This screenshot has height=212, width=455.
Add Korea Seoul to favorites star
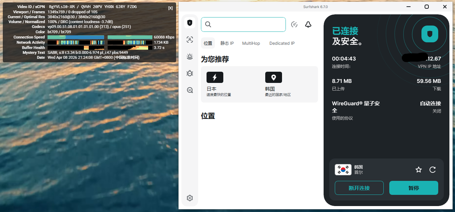point(419,170)
